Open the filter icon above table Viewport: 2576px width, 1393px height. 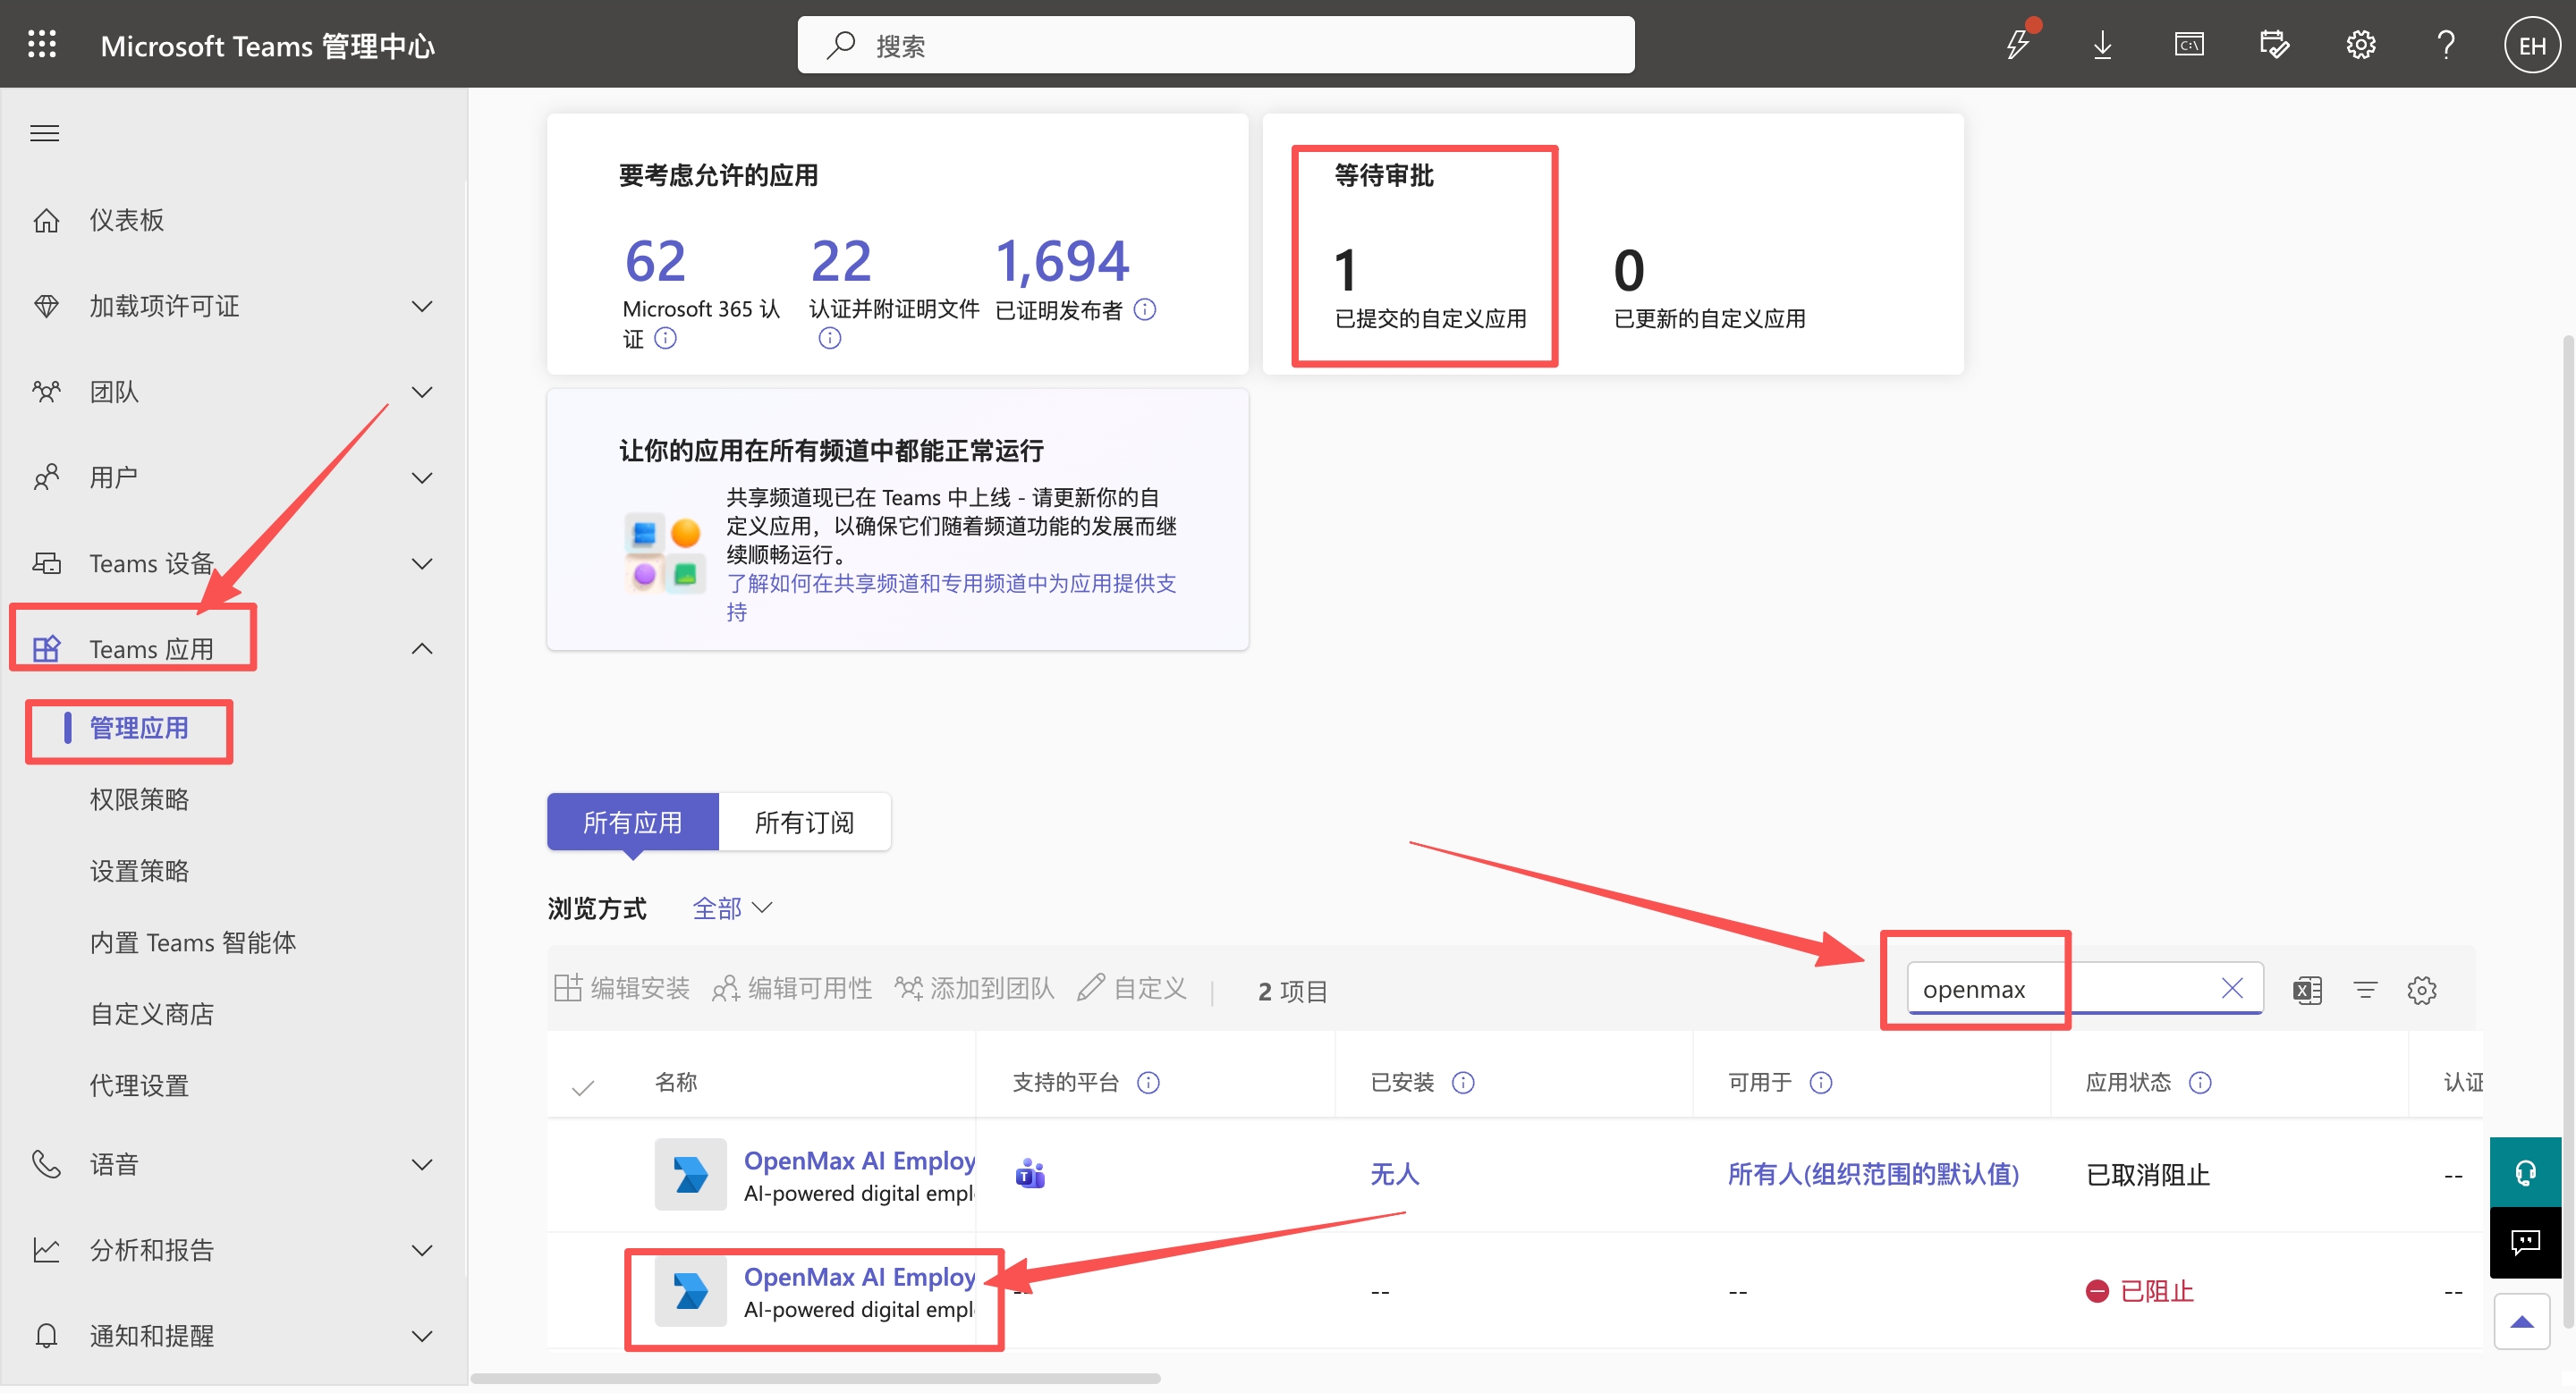click(x=2365, y=989)
